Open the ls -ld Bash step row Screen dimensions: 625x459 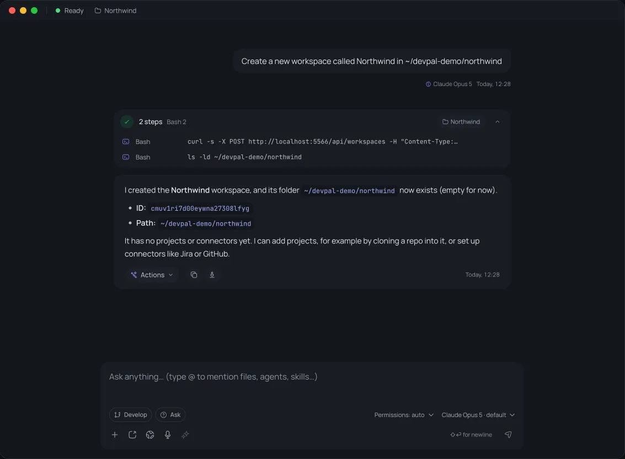pyautogui.click(x=312, y=157)
